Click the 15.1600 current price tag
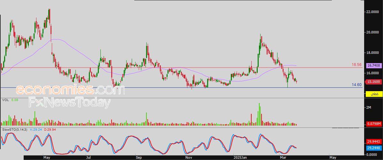The height and width of the screenshot is (160, 383). [x=373, y=82]
